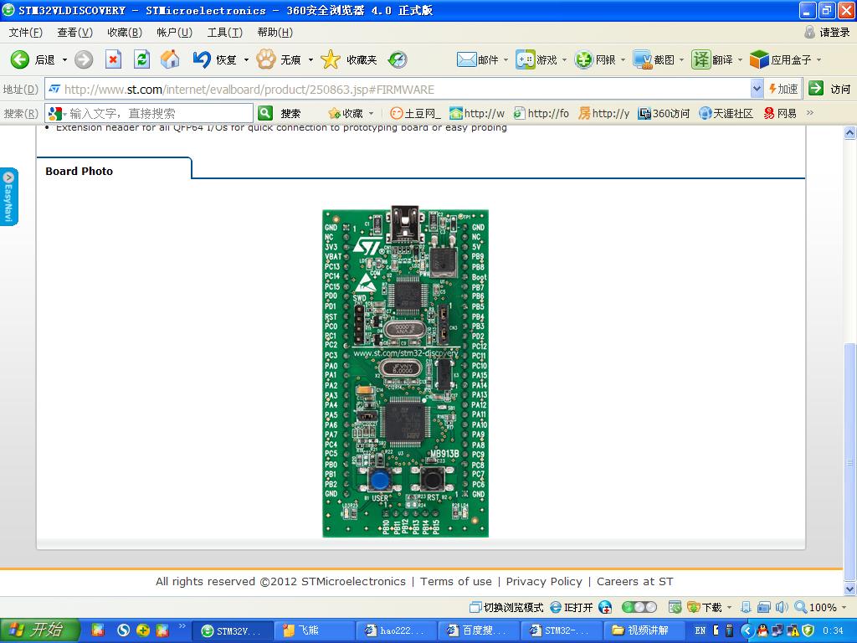
Task: Click the EasyNavi side tab
Action: [8, 196]
